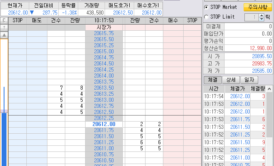274x166 pixels.
Task: Select price 20612.25 in the ladder
Action: pyautogui.click(x=104, y=118)
